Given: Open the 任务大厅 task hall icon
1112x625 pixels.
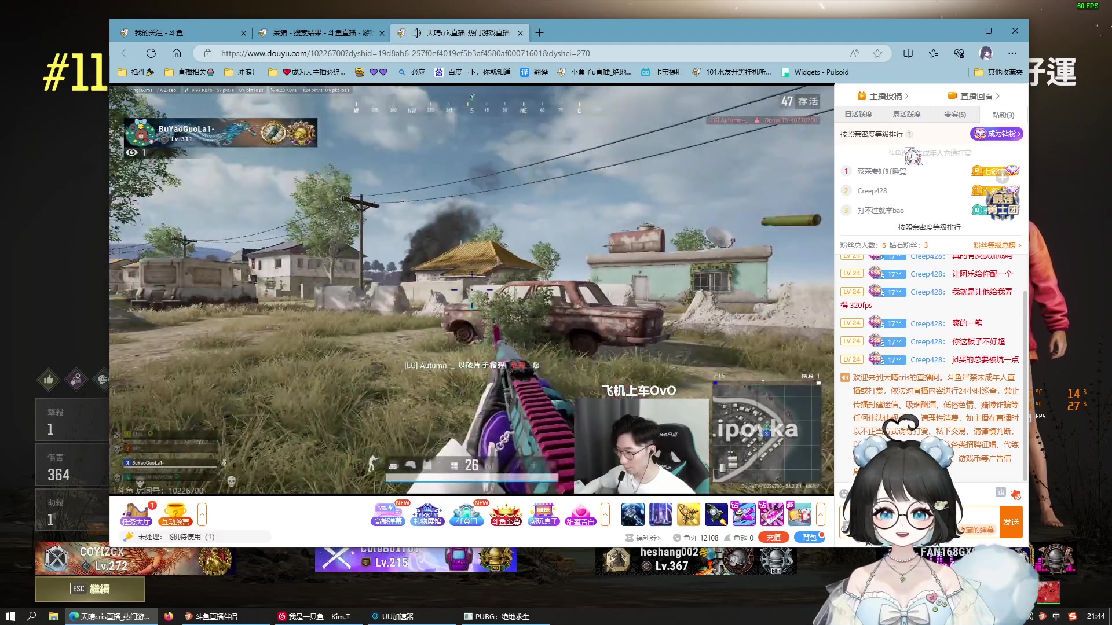Looking at the screenshot, I should click(x=136, y=513).
